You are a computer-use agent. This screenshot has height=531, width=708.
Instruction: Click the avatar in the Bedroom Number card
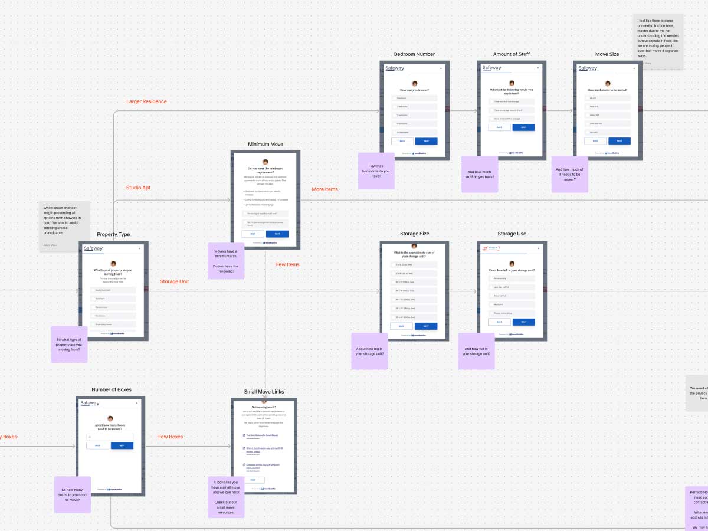(414, 83)
